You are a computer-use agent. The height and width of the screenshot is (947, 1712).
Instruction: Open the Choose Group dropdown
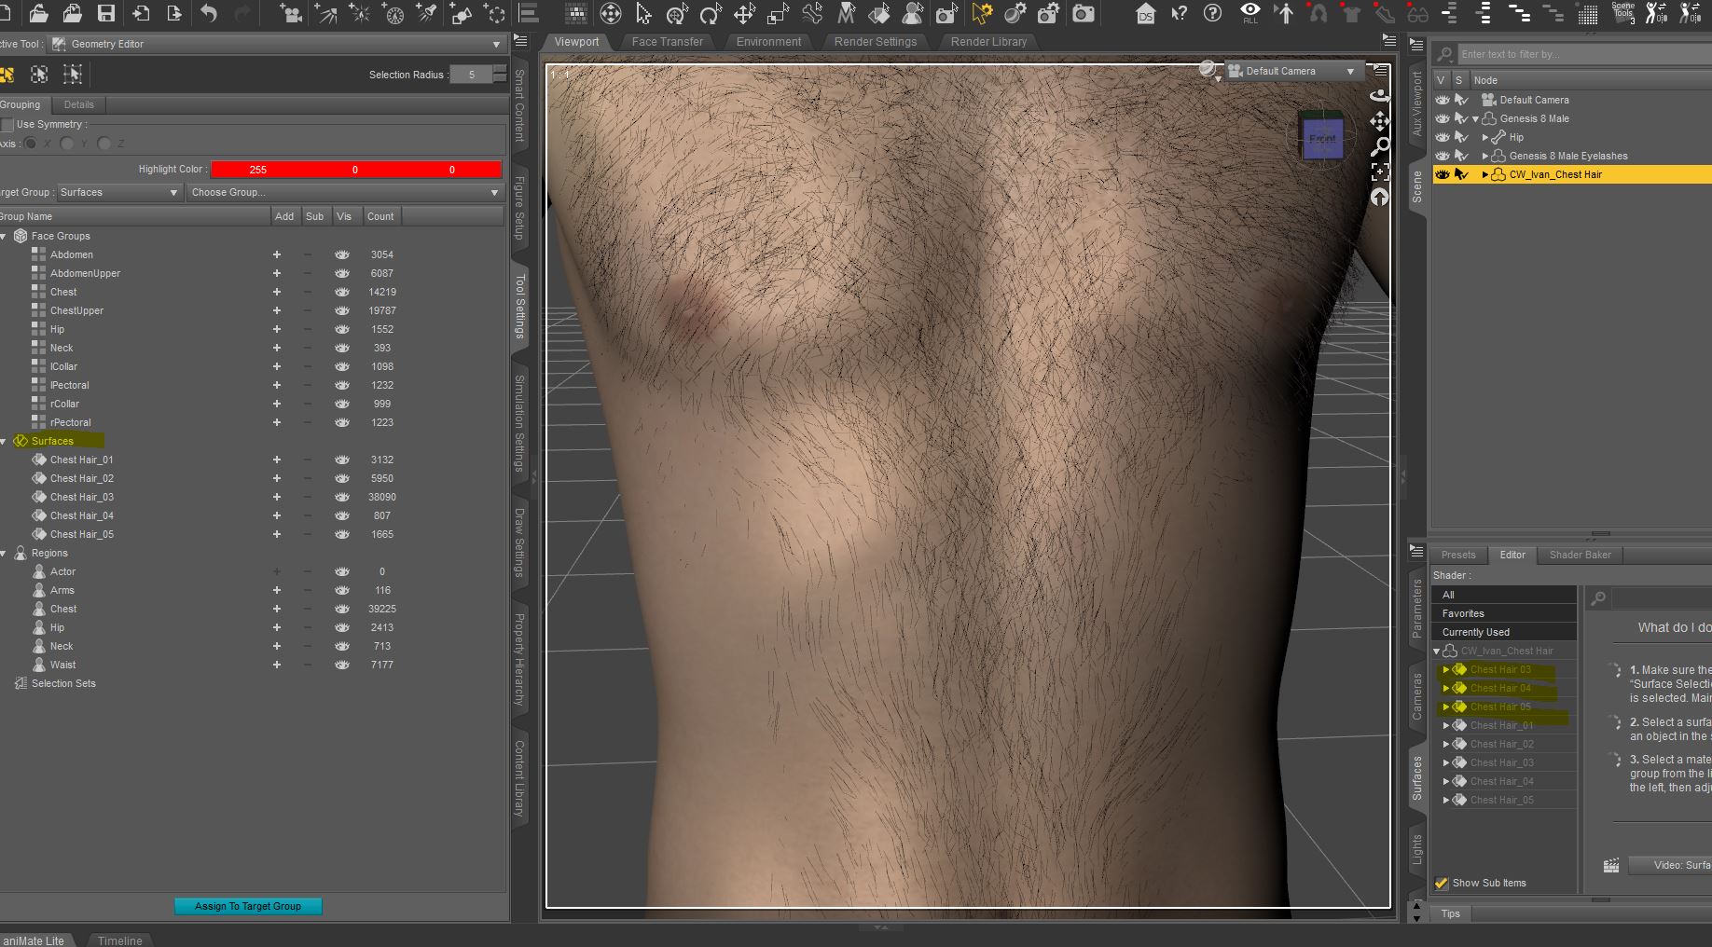tap(345, 192)
